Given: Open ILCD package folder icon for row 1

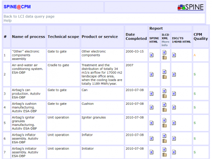Looking at the screenshot, I should click(165, 58).
